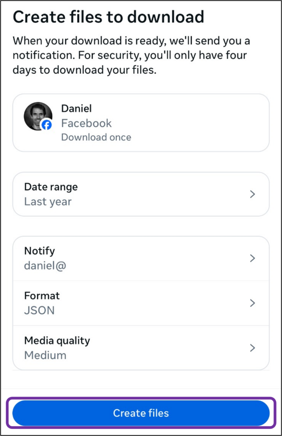Screen dimensions: 282x436
Task: Click the Format row chevron arrow
Action: (253, 303)
